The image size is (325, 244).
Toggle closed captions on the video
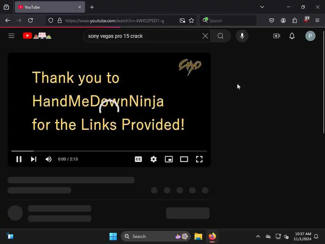click(138, 159)
